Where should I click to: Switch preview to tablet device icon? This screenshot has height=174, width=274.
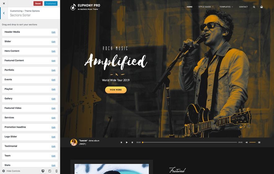coord(50,171)
